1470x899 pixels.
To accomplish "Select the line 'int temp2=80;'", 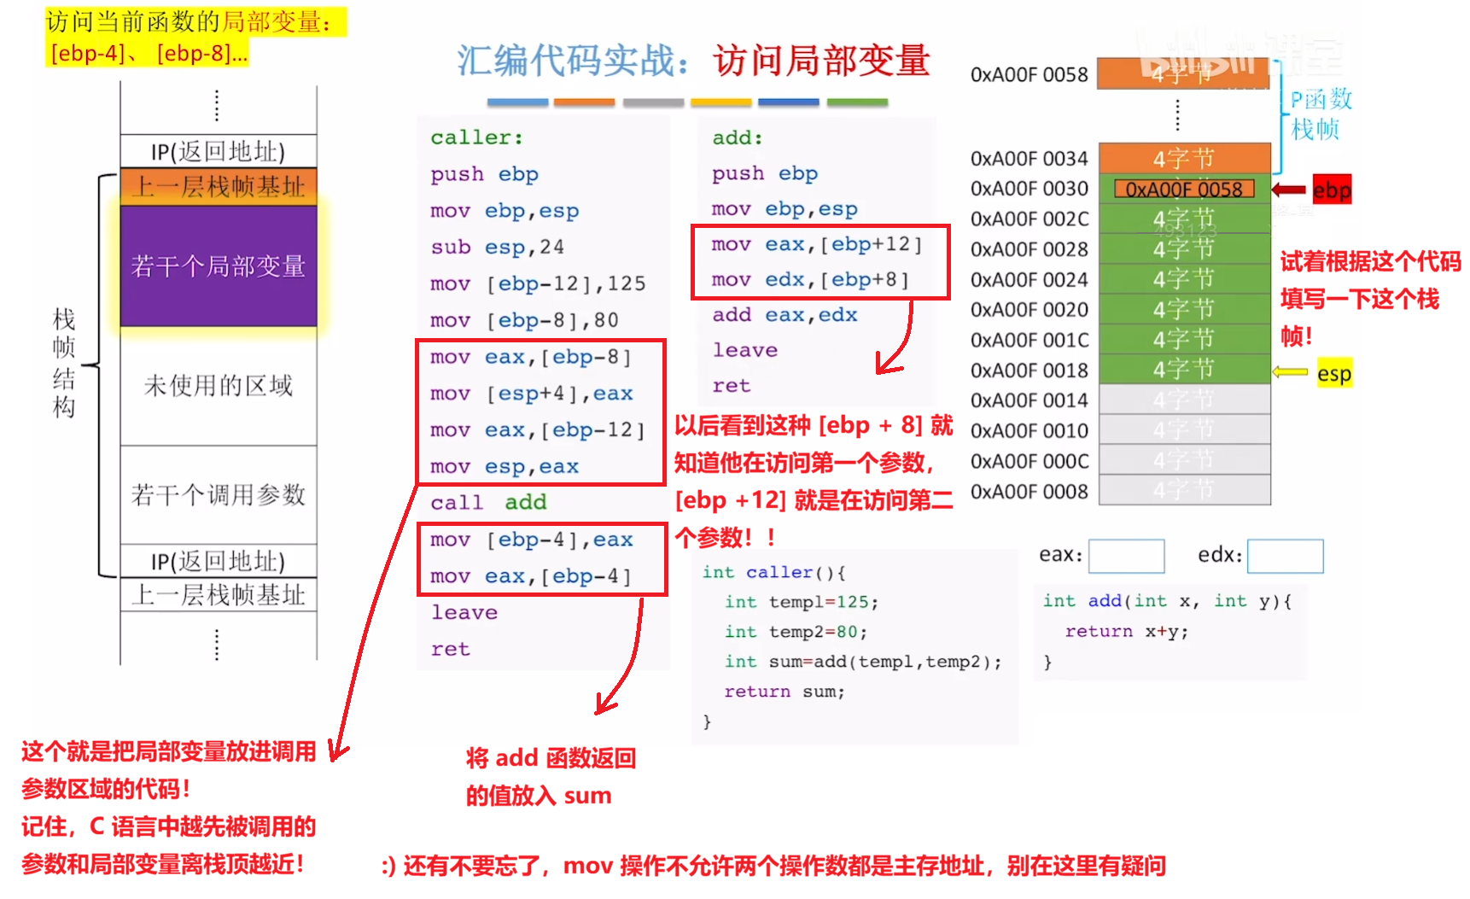I will pos(796,632).
